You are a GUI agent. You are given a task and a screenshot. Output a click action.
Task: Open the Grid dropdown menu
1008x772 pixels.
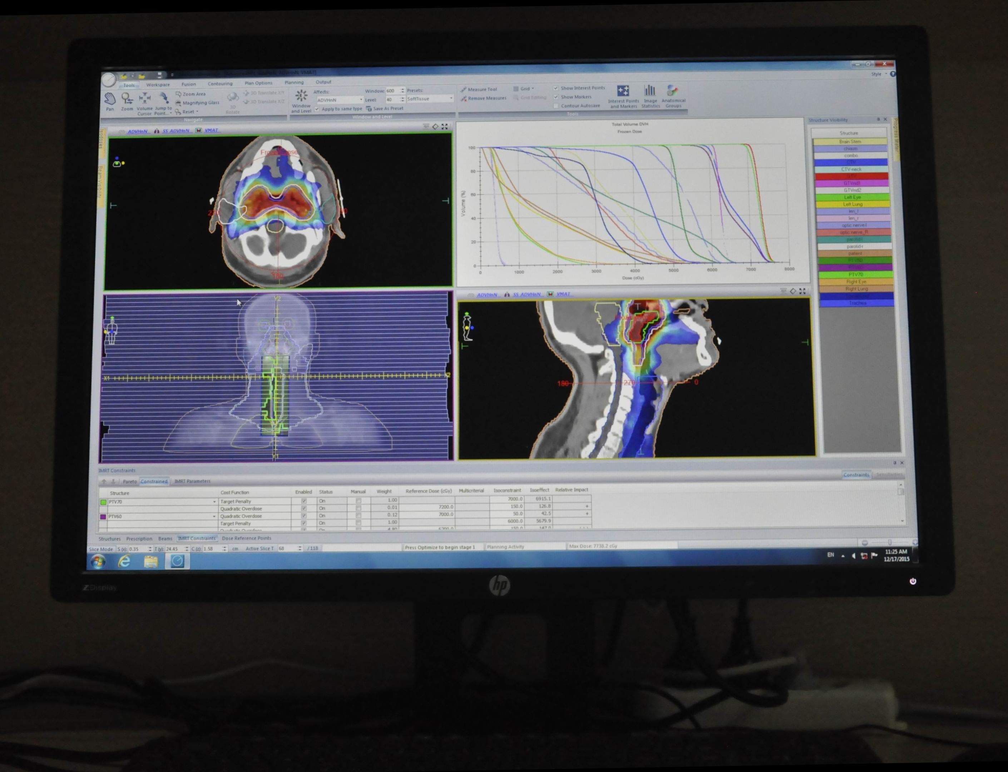527,89
